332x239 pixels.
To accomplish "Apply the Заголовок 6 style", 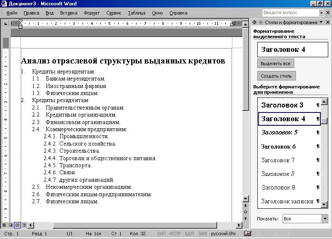I will point(289,146).
